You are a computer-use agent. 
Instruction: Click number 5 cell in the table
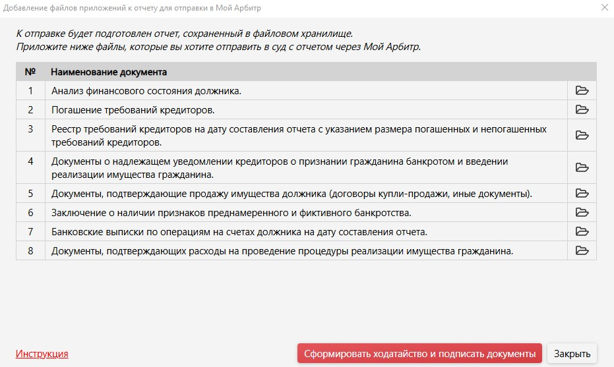pyautogui.click(x=30, y=193)
